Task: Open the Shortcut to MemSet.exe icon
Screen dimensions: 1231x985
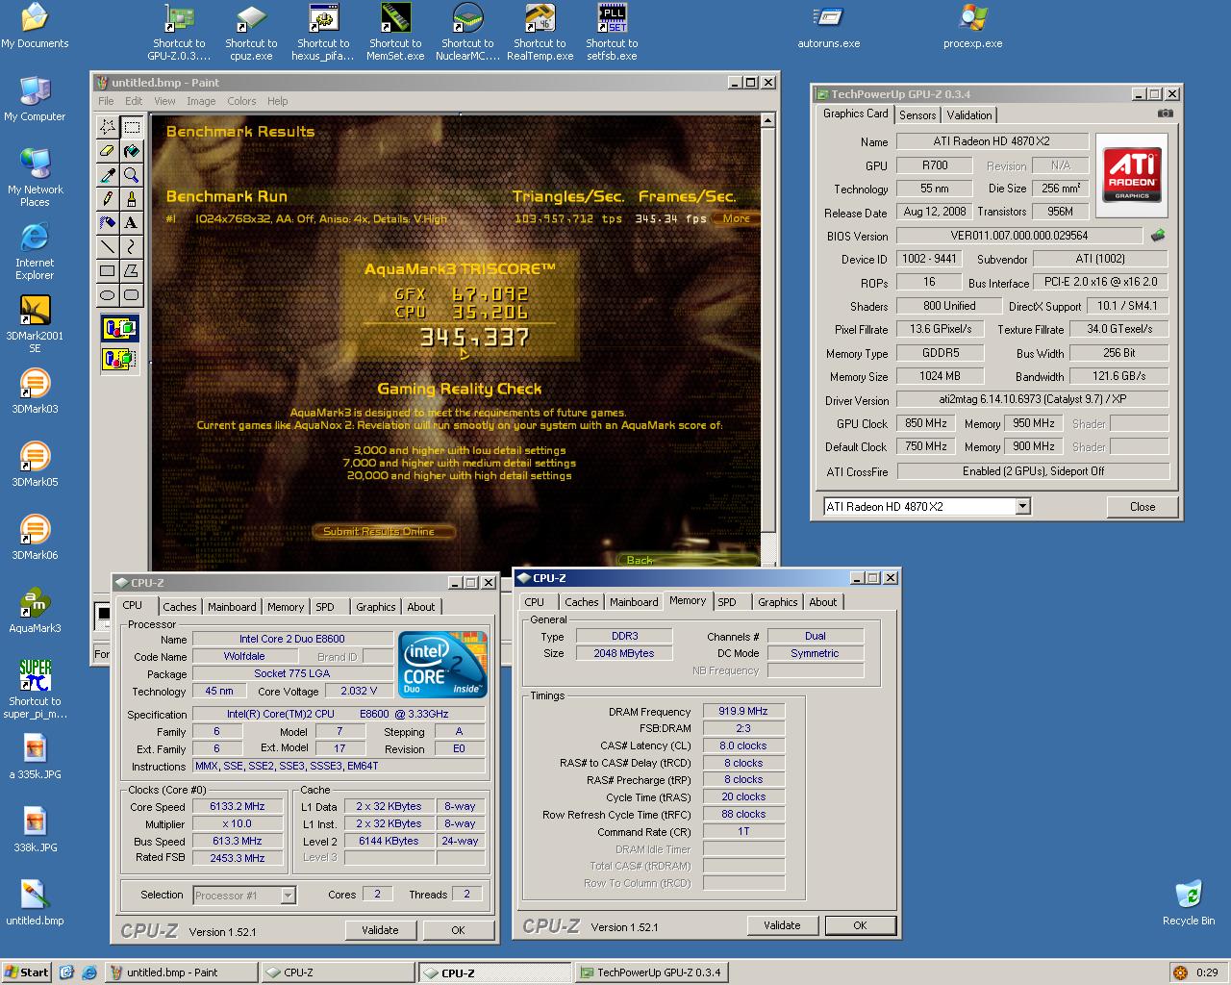Action: point(395,32)
